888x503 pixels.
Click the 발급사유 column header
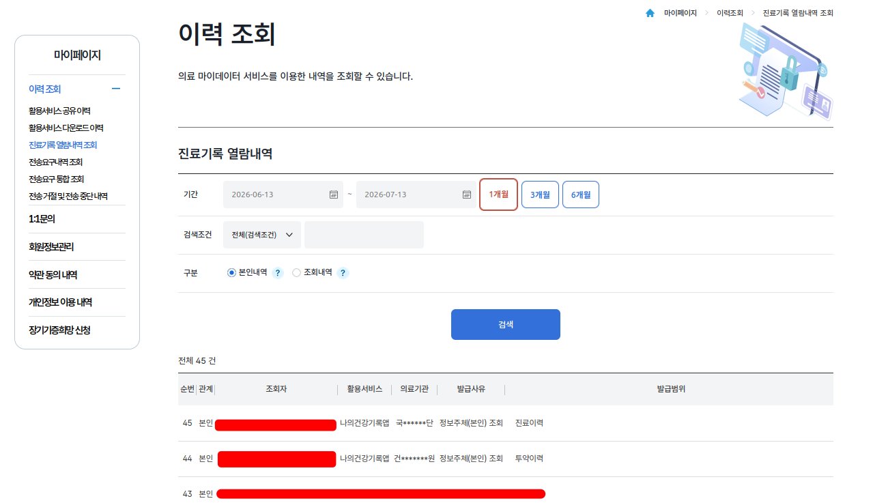(x=471, y=388)
